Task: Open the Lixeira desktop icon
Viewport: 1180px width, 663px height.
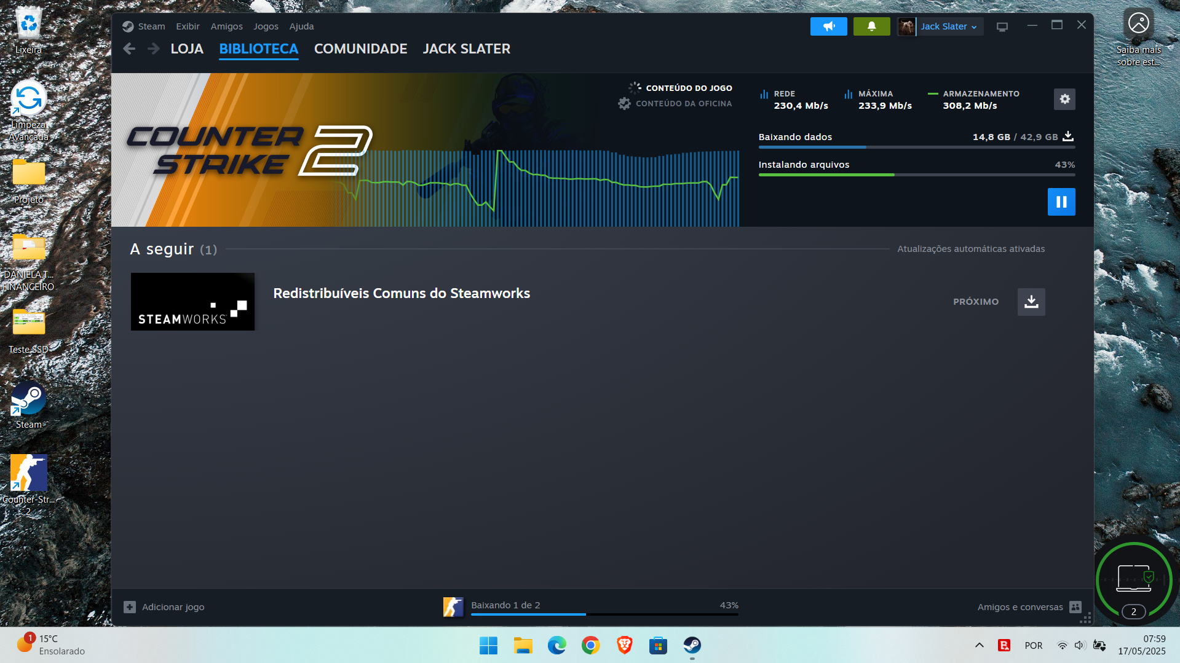Action: tap(28, 31)
